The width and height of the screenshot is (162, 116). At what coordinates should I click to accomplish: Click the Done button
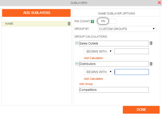(141, 110)
